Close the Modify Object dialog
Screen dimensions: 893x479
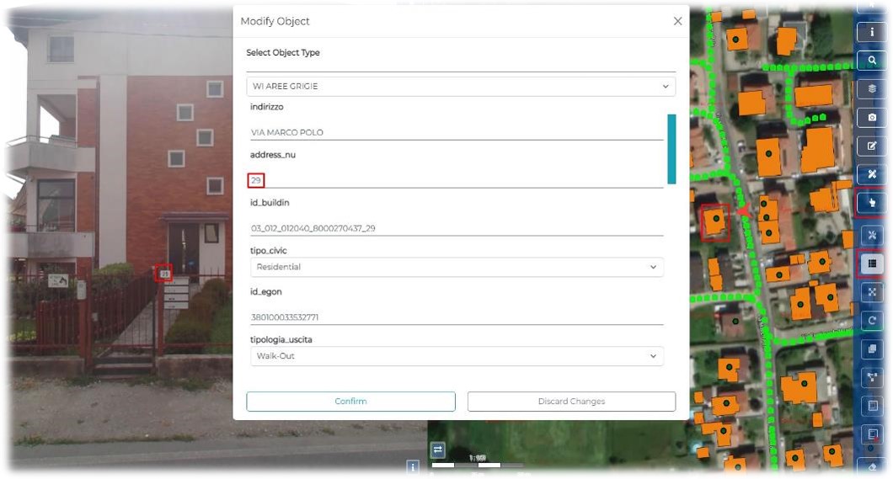point(677,21)
